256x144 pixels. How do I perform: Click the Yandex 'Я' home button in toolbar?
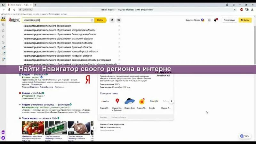tap(9, 10)
